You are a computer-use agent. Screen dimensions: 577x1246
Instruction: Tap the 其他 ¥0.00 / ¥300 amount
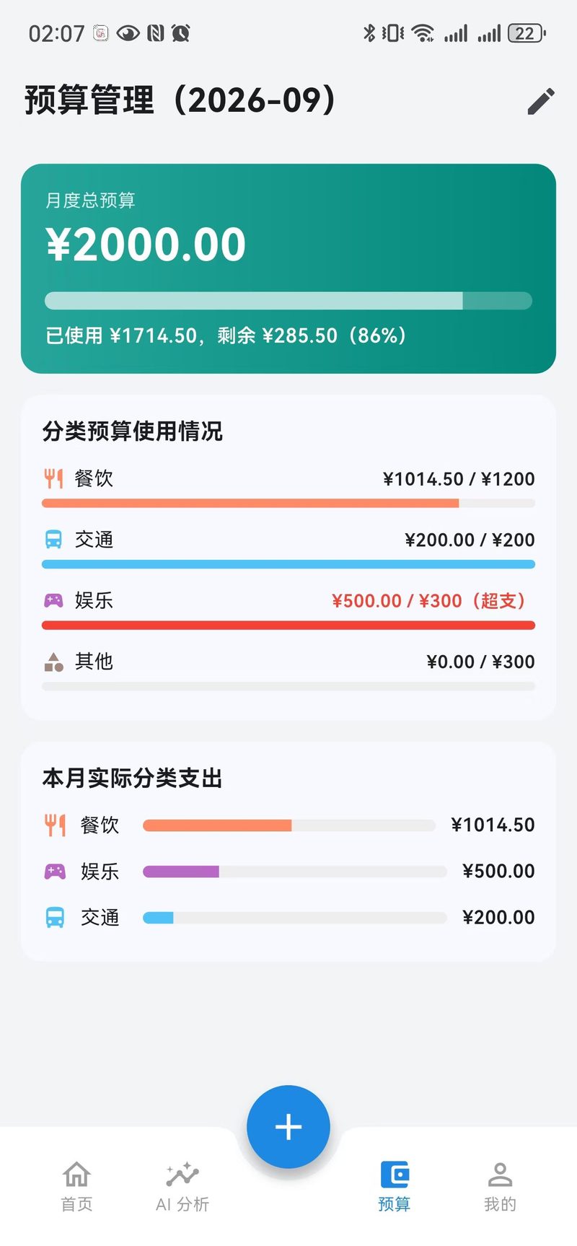(480, 662)
